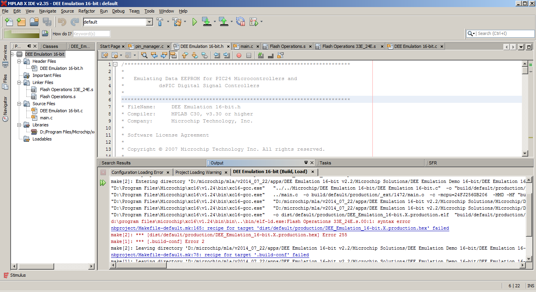Click the 'How do I?' keyword field
This screenshot has width=536, height=292.
[x=91, y=34]
